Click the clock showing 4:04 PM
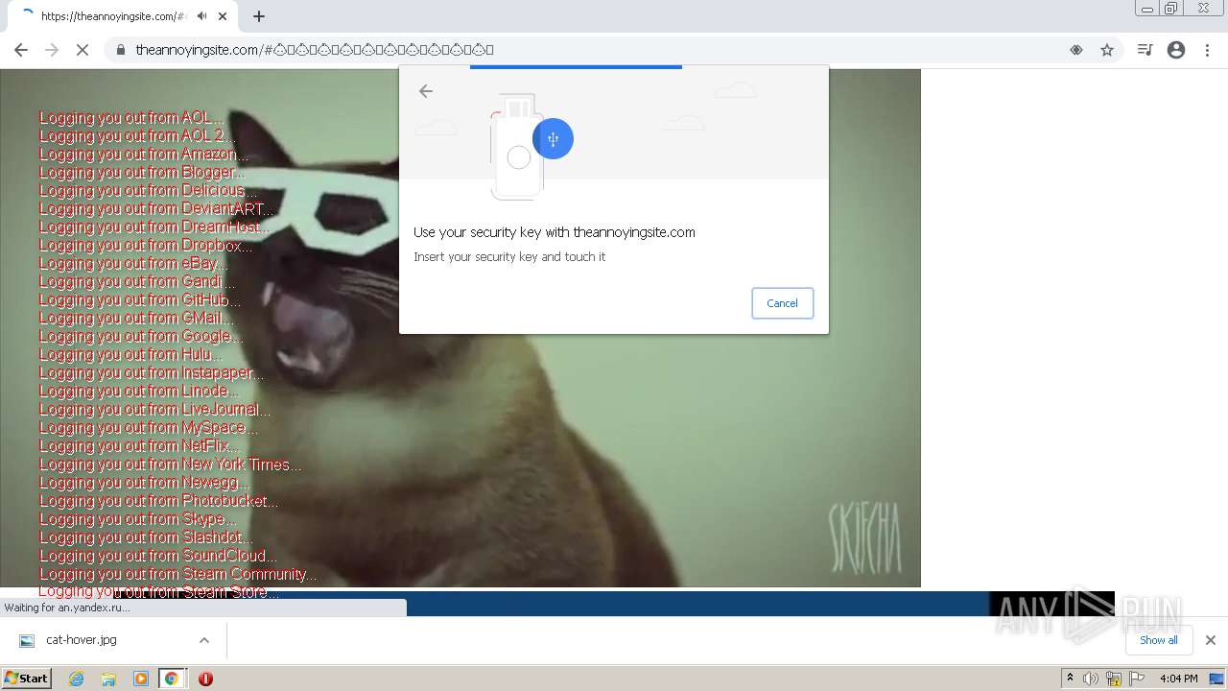 (1178, 679)
